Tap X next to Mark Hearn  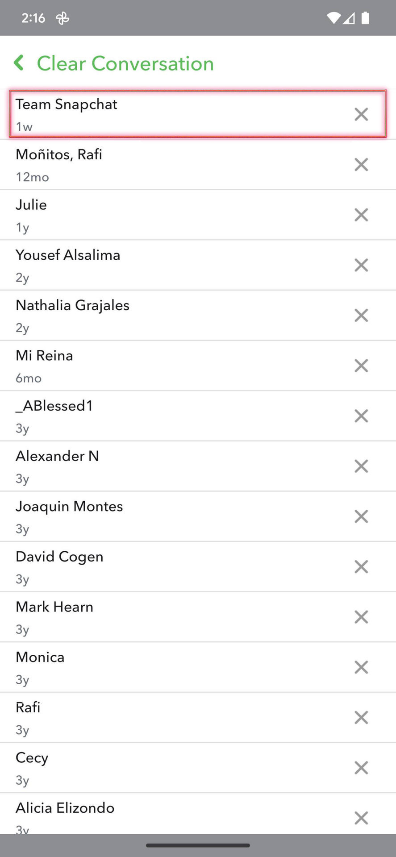pos(361,617)
